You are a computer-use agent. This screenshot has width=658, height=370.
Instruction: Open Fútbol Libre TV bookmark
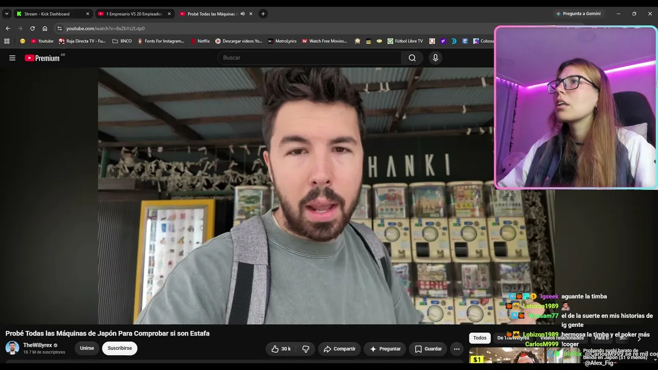pyautogui.click(x=405, y=41)
